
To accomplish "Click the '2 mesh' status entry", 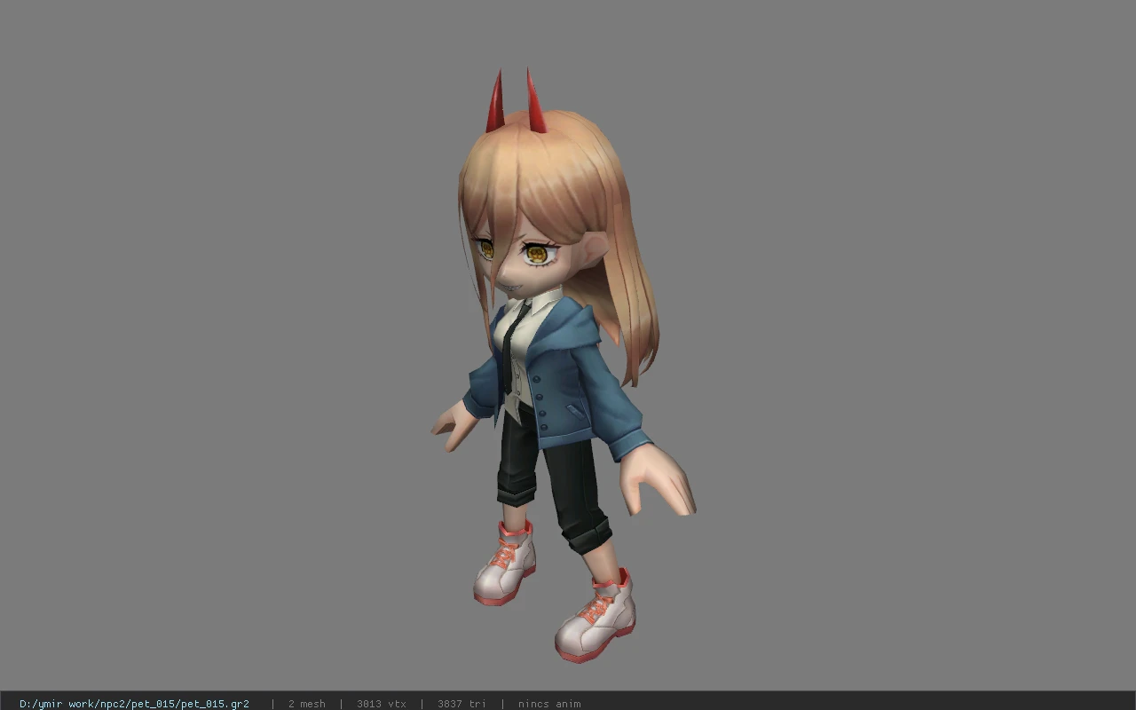I will pos(306,704).
